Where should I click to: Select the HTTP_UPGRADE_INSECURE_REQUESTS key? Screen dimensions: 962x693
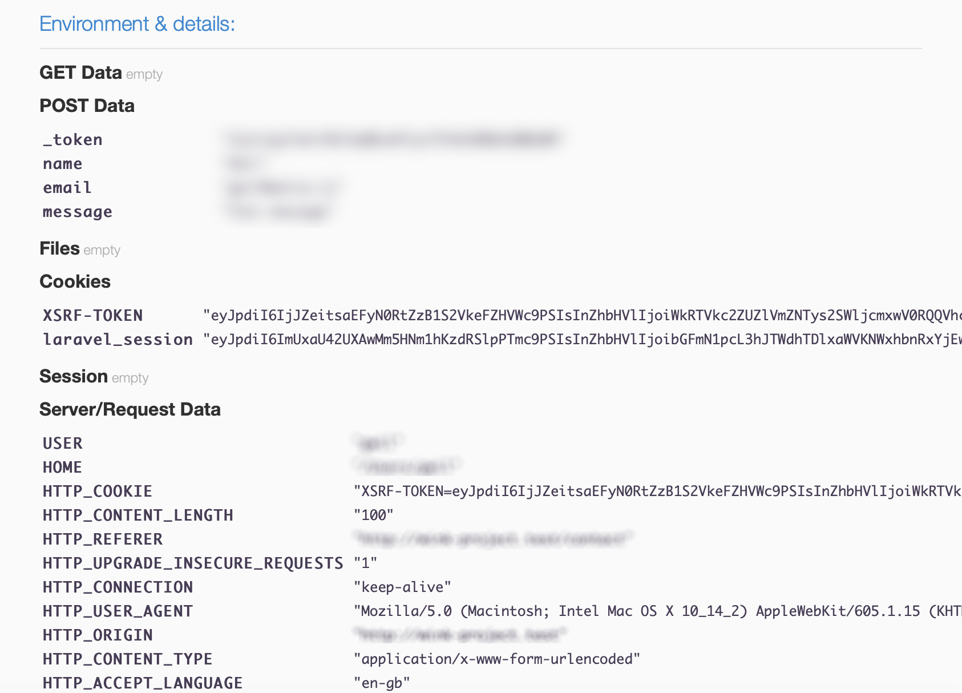(x=193, y=563)
